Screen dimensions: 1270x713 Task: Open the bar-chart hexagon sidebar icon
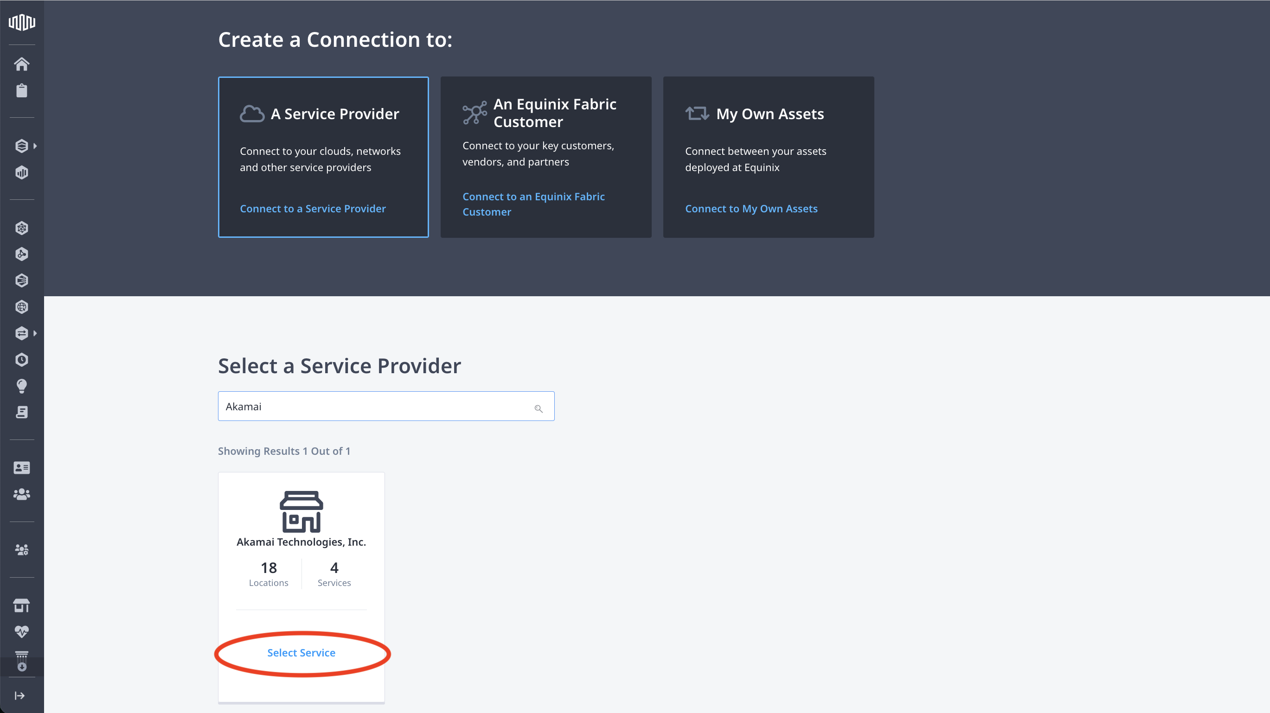pyautogui.click(x=22, y=172)
